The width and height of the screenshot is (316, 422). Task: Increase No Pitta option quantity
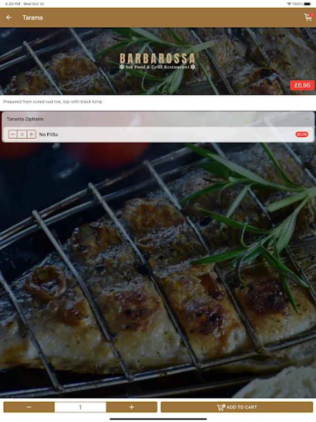pos(31,134)
